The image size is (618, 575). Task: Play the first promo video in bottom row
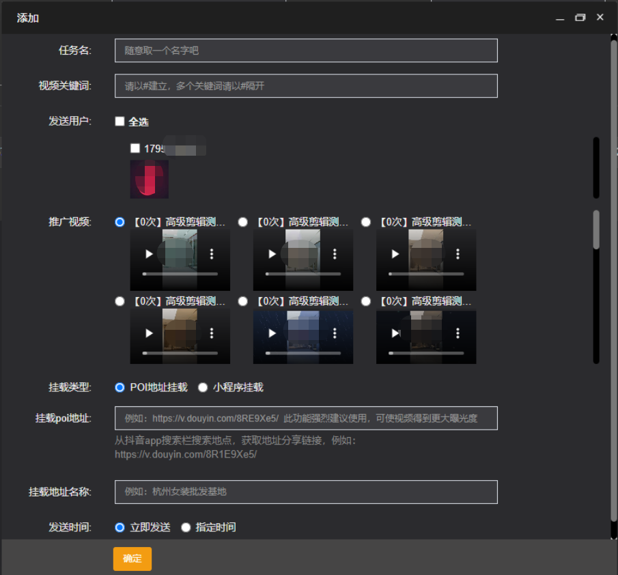(x=149, y=333)
